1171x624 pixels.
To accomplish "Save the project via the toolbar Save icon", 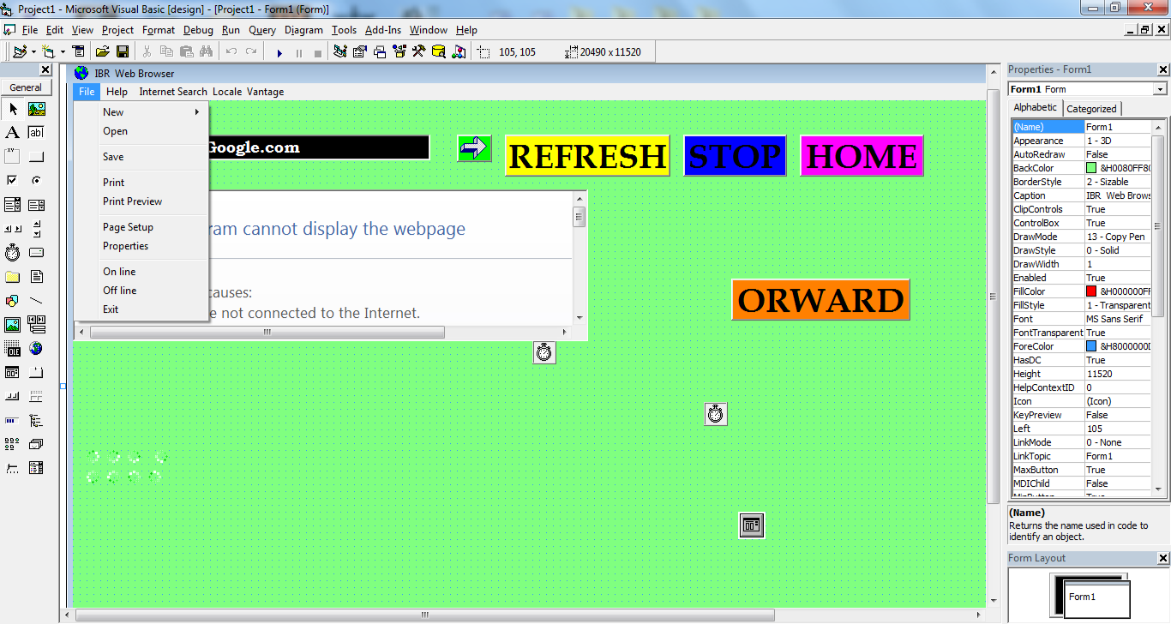I will point(123,51).
